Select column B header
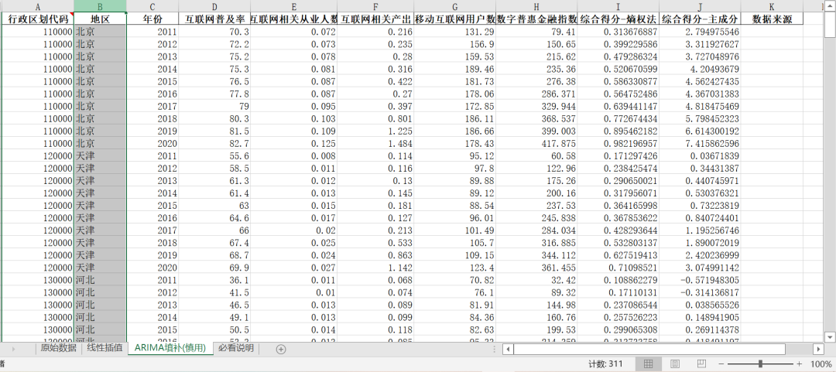This screenshot has width=836, height=372. point(100,6)
